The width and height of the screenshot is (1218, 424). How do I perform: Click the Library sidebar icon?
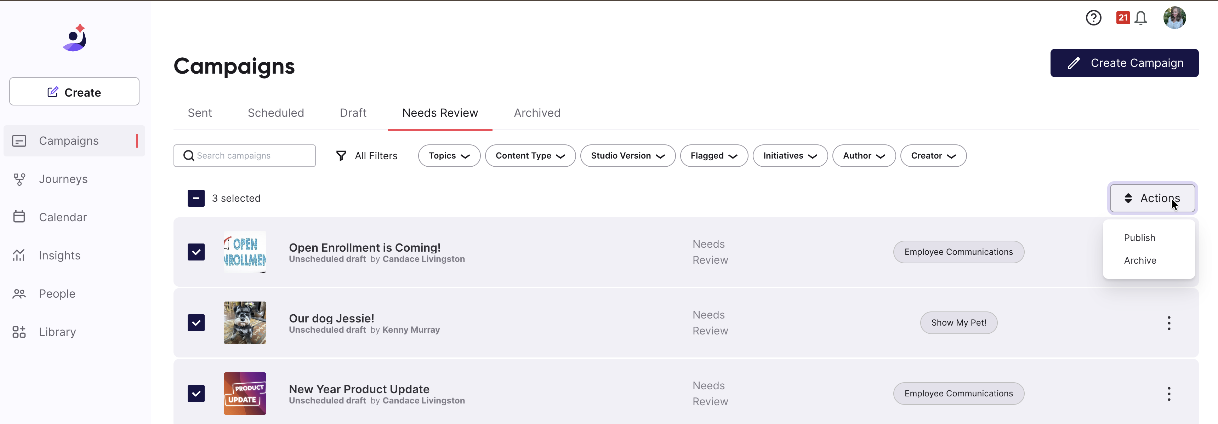tap(19, 332)
